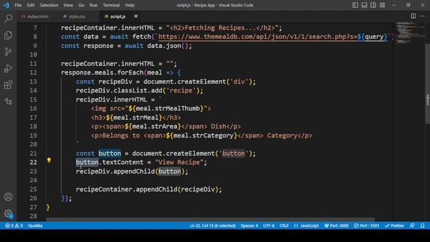Screen dimensions: 430x242
Task: Open the Edit menu
Action: click(30, 5)
